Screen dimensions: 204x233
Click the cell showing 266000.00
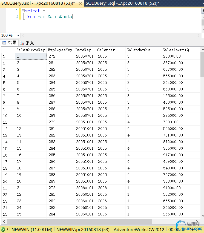180,214
